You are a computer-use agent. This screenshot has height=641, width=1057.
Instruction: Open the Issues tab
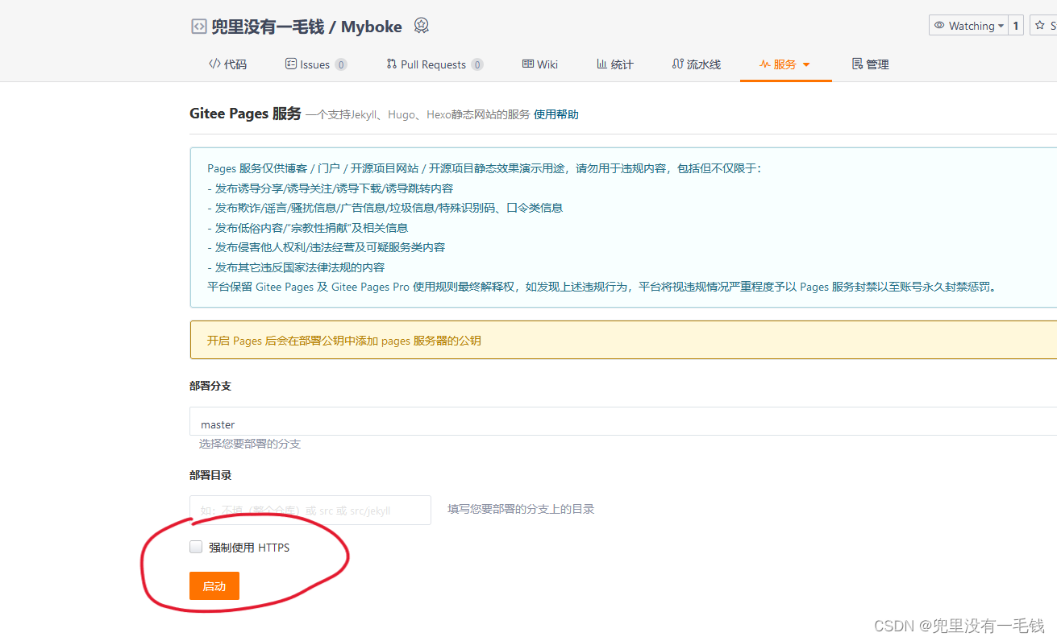(316, 64)
